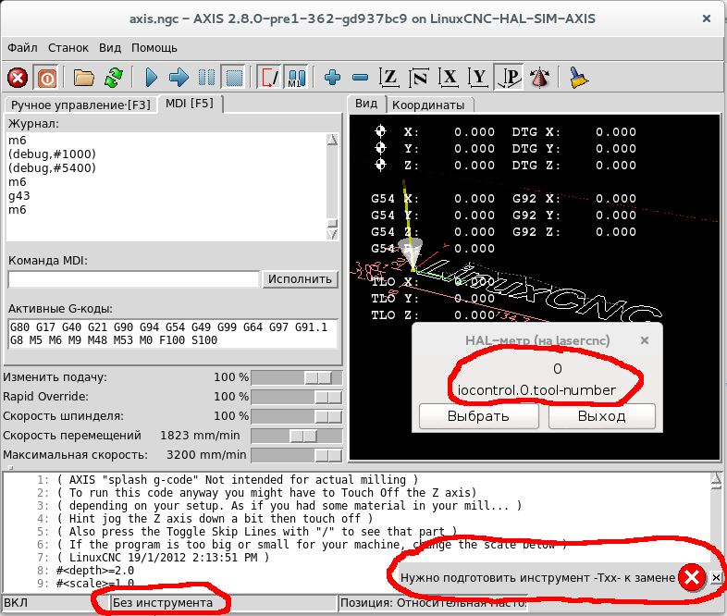Select G-code line 7 LinuxCNC date
Screen dimensions: 727x616
coord(163,557)
